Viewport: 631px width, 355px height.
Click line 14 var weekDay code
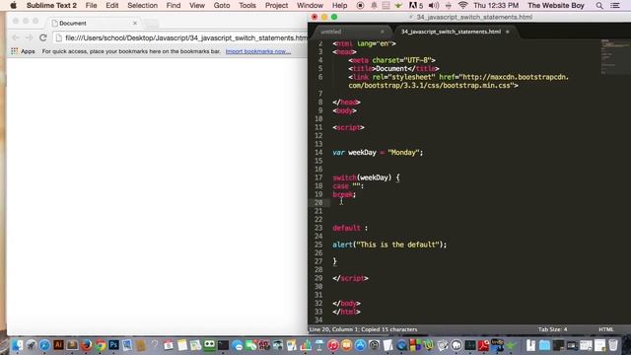[x=378, y=153]
